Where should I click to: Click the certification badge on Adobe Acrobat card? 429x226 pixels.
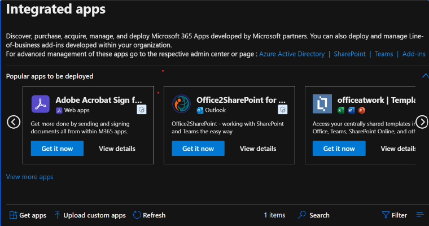(x=142, y=110)
